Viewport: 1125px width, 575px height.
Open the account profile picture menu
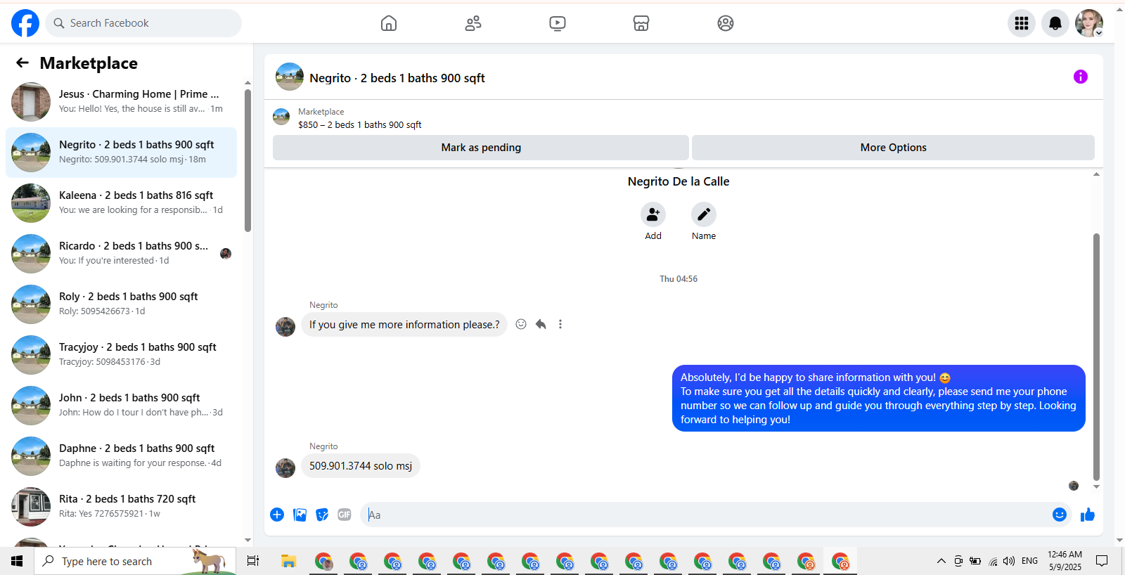[1089, 23]
